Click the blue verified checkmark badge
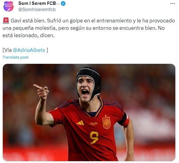This screenshot has height=163, width=179. pyautogui.click(x=63, y=4)
